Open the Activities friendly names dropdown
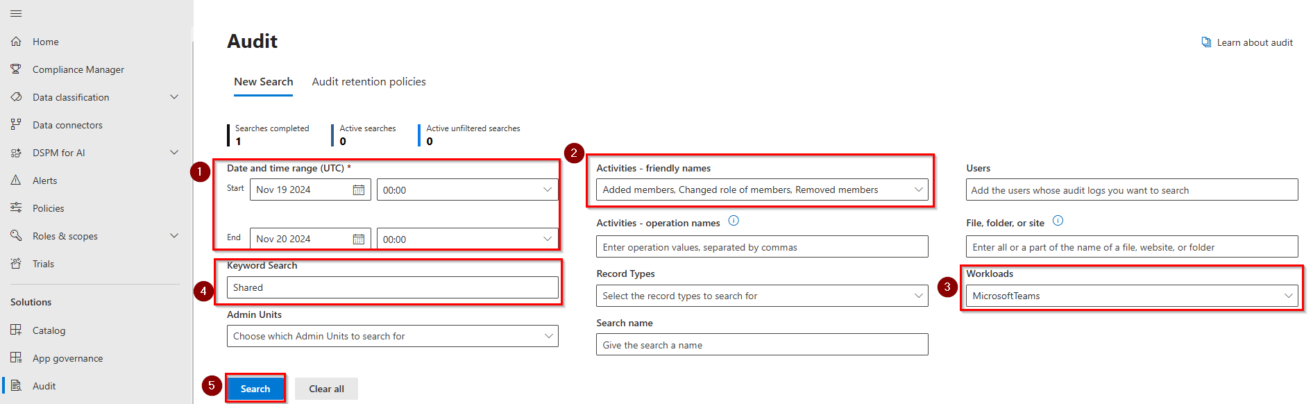This screenshot has height=404, width=1313. coord(761,190)
